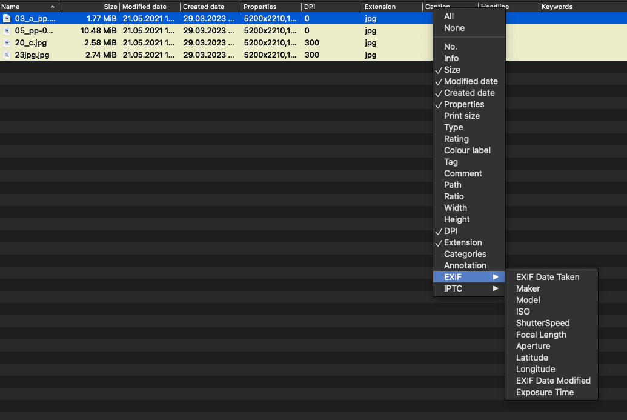Uncheck the Size column option
This screenshot has width=627, height=420.
[x=452, y=70]
